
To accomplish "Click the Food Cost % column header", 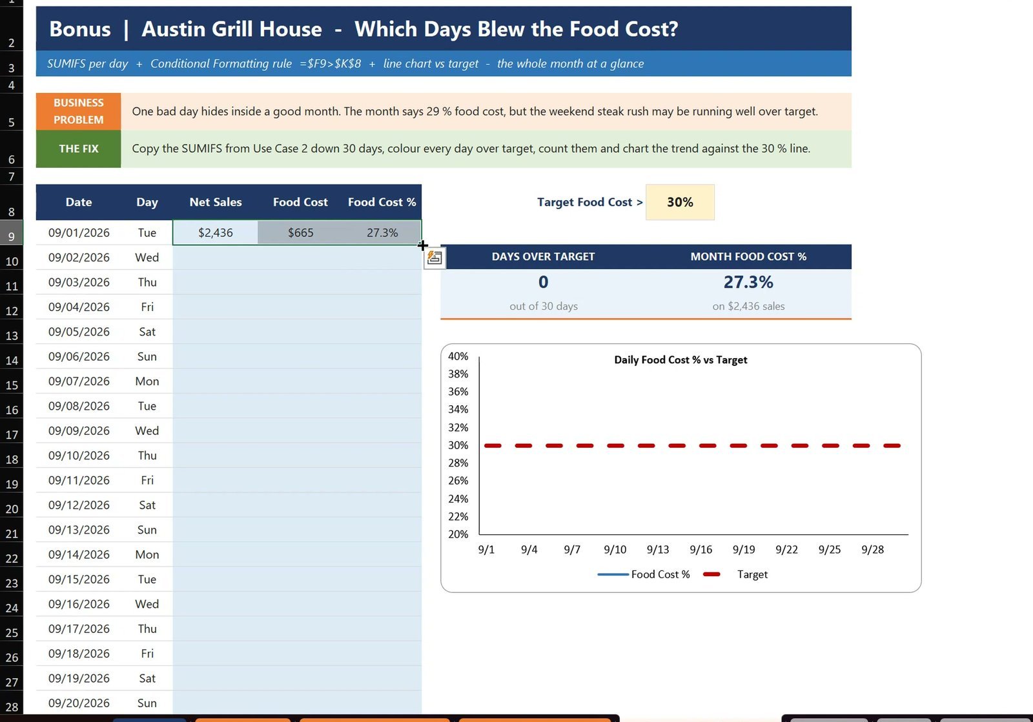I will (382, 202).
